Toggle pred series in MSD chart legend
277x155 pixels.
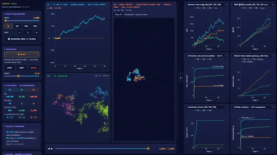point(262,8)
